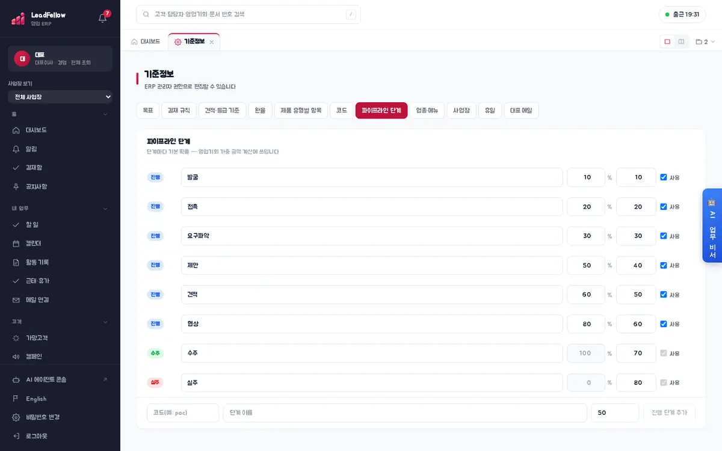This screenshot has width=722, height=451.
Task: Close the 기준정보 tab
Action: point(211,42)
